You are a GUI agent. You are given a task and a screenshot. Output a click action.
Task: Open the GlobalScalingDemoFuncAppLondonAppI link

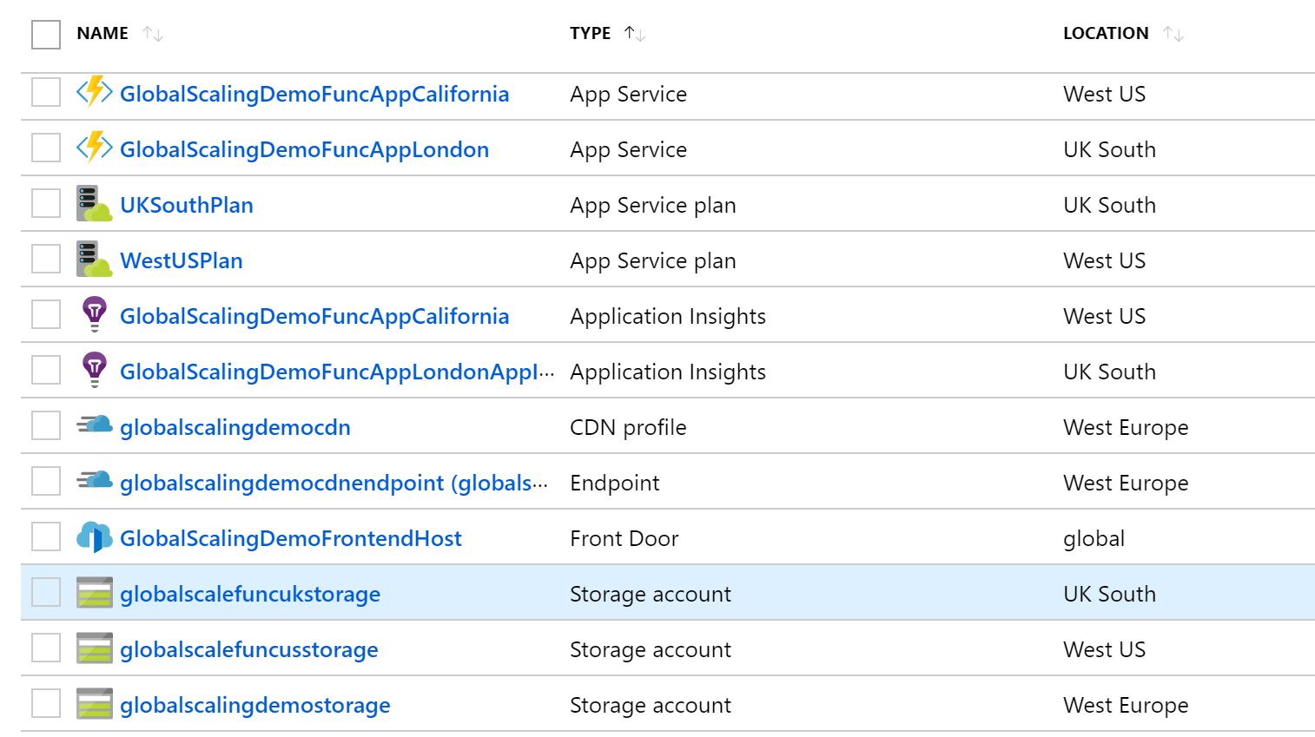[x=337, y=372]
